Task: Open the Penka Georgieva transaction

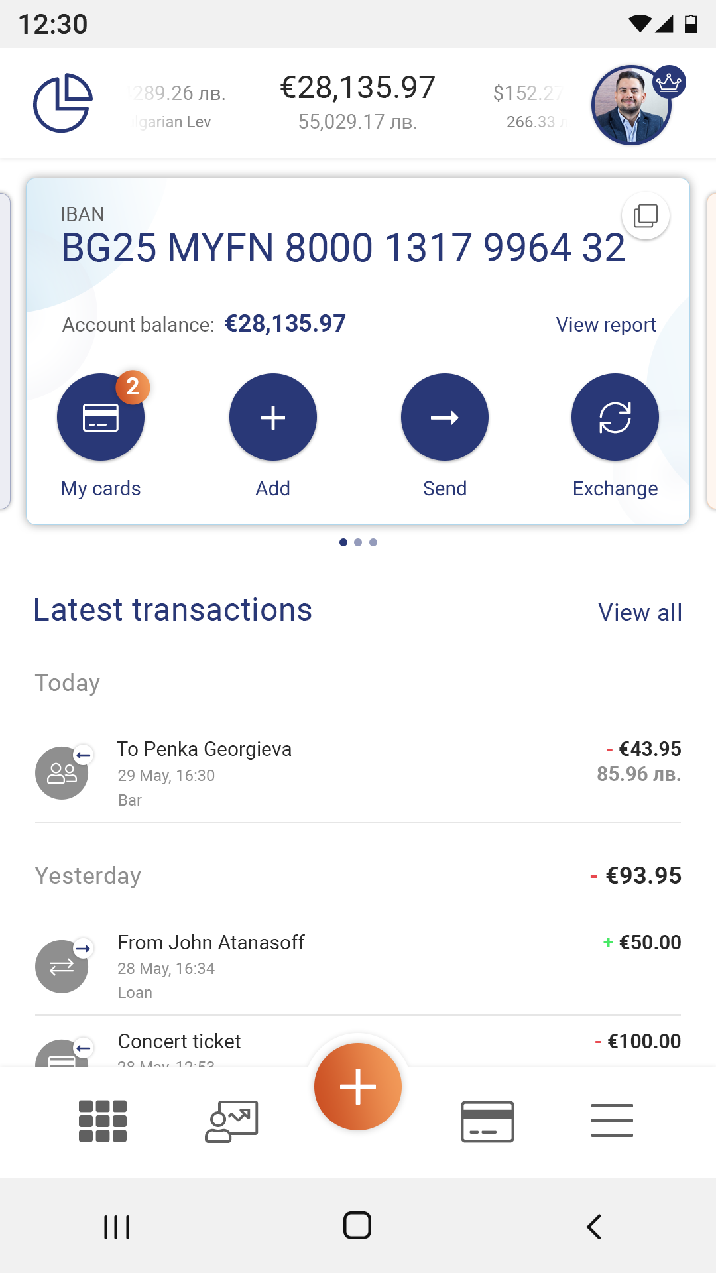Action: (358, 773)
